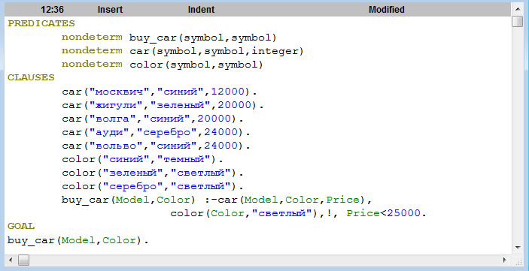Click the price 24000 in вольво fact

pos(221,146)
